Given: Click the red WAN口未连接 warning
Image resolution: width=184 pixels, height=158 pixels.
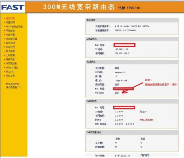Looking at the screenshot, I should [146, 120].
